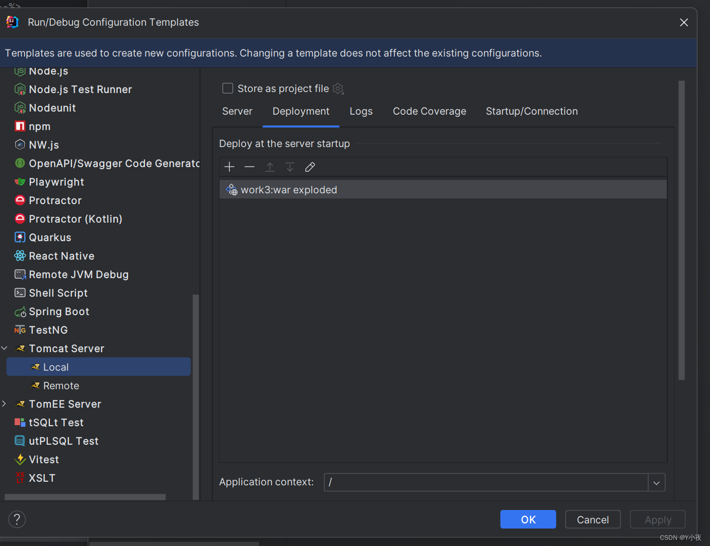
Task: Click the utPLSQL Test database icon
Action: click(x=20, y=441)
